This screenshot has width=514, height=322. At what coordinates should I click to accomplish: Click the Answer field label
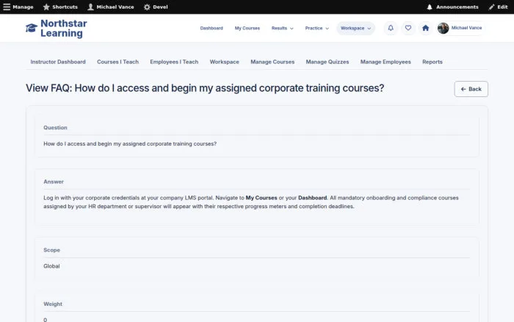pos(54,182)
